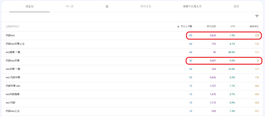The height and width of the screenshot is (117, 265).
Task: Switch to the ページ tab
Action: (x=69, y=6)
